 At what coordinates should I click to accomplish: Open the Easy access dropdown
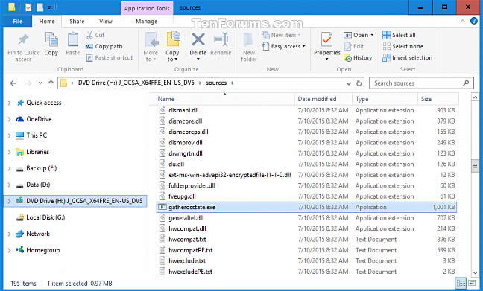pos(284,46)
